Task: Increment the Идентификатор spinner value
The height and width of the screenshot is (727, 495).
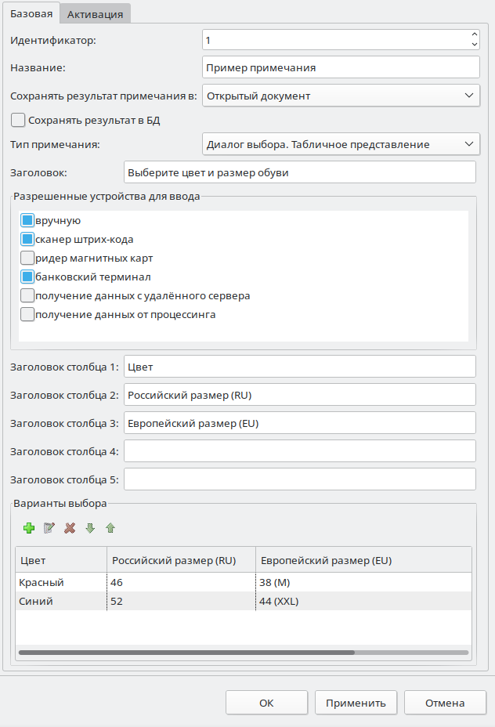Action: (x=474, y=34)
